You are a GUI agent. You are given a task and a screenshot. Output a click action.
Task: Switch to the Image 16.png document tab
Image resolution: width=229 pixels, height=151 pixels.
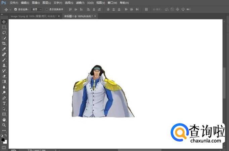(x=34, y=16)
